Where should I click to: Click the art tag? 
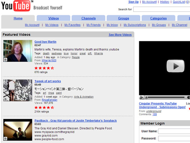pyautogui.click(x=44, y=93)
